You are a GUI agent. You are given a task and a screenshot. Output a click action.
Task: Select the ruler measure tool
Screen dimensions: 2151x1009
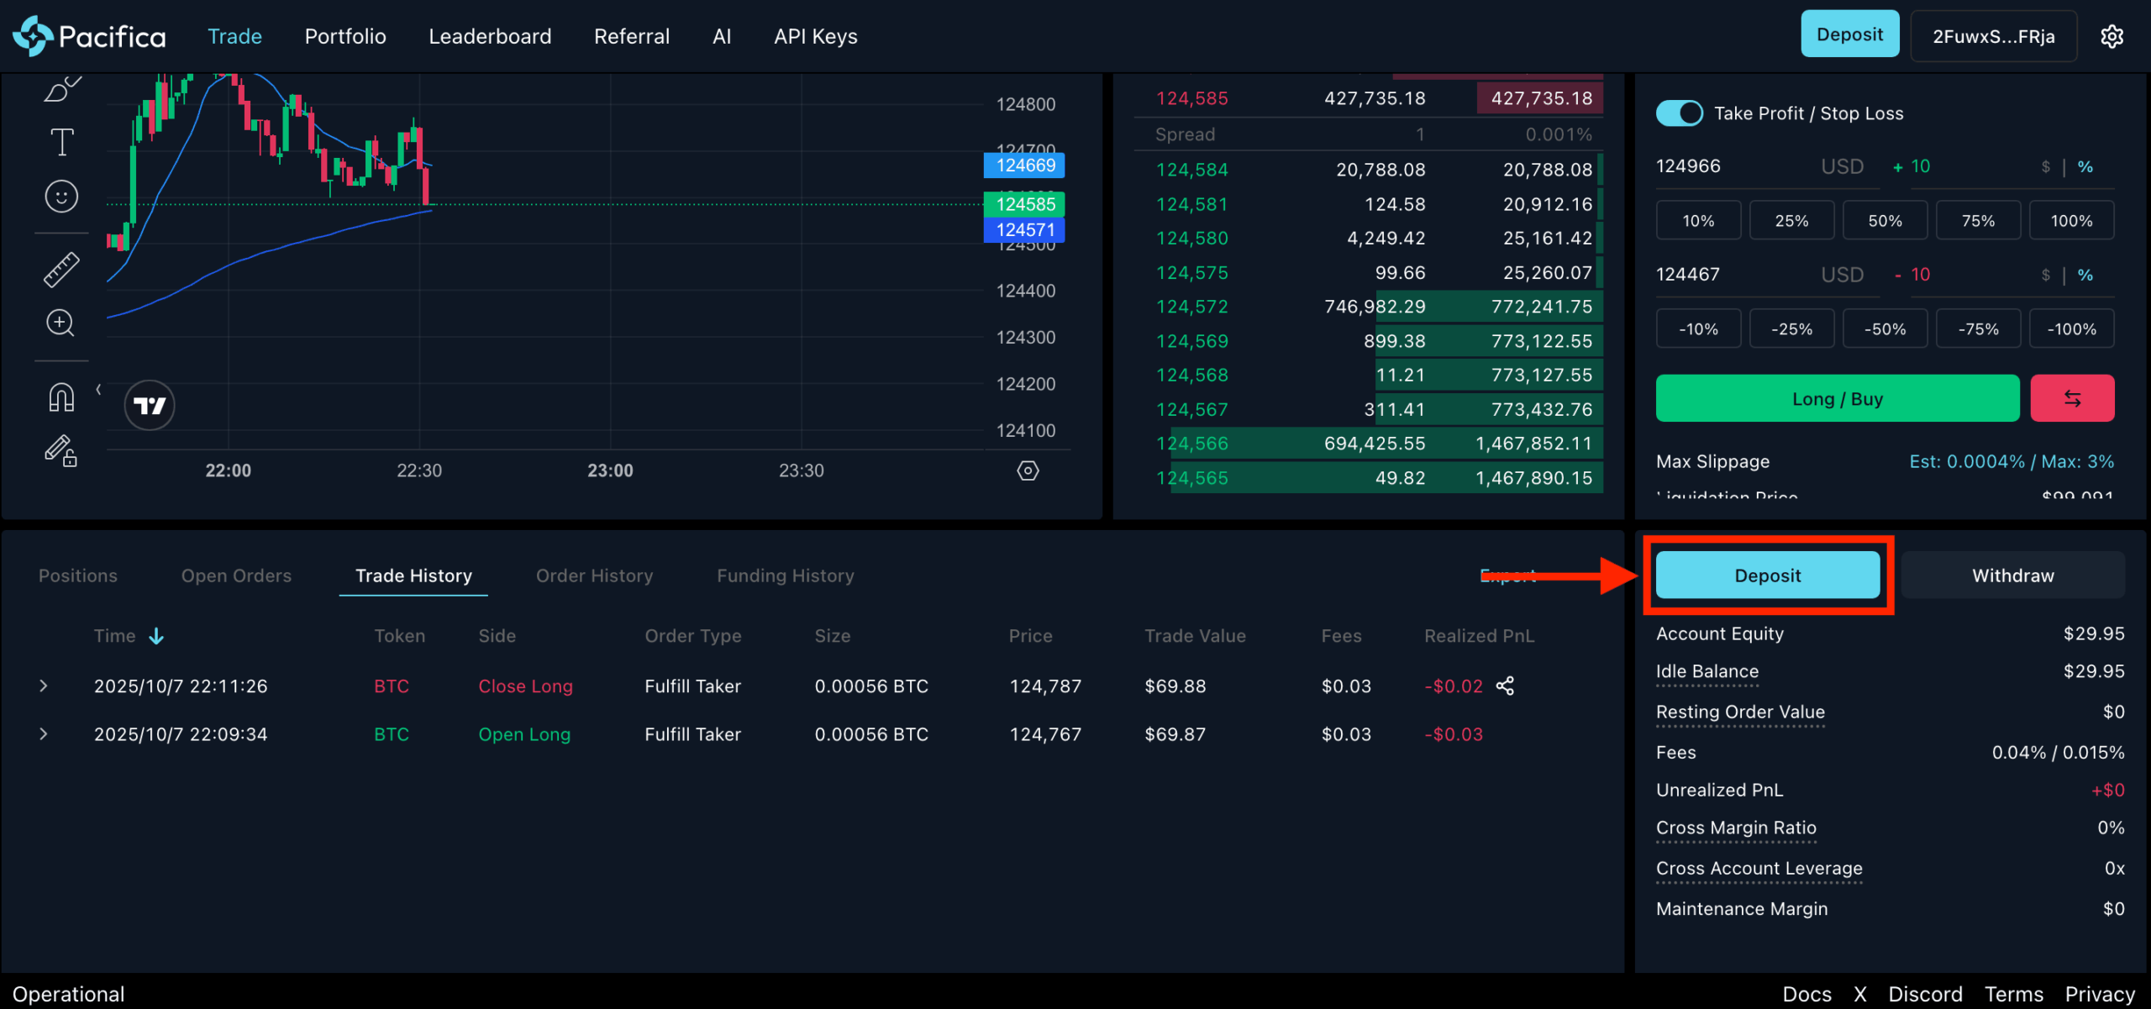click(x=61, y=270)
